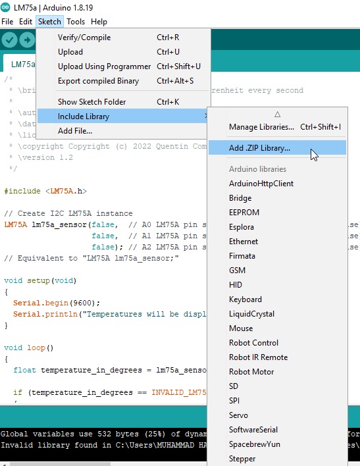Include the Robot IR Remote library
Screen dimensions: 360x466
(277, 357)
